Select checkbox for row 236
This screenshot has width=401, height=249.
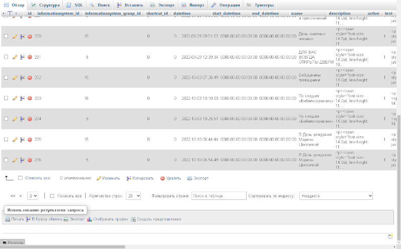[6, 160]
